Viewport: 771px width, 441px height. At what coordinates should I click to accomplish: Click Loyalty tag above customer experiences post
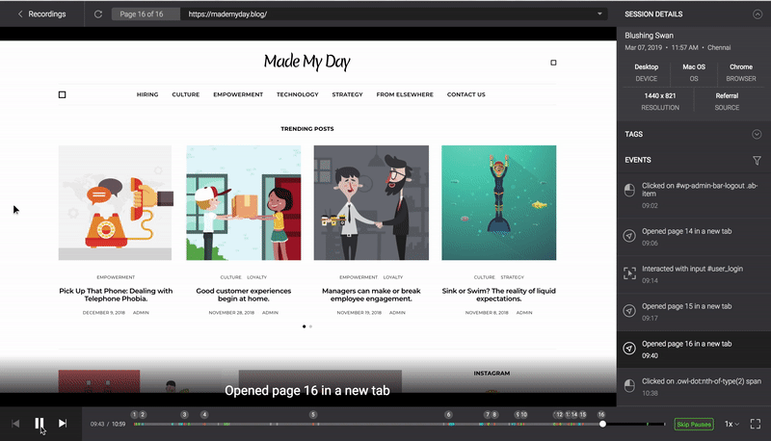[256, 277]
